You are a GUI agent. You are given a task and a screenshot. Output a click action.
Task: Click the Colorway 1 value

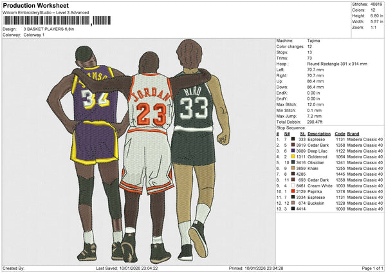point(34,35)
